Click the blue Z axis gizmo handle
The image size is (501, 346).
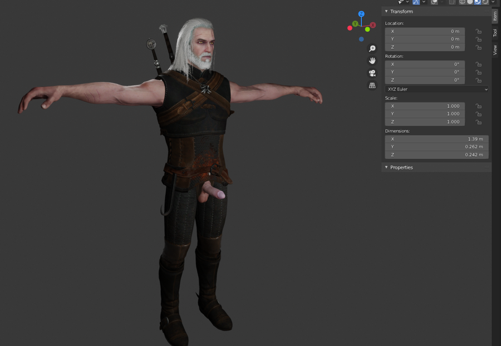[x=361, y=14]
